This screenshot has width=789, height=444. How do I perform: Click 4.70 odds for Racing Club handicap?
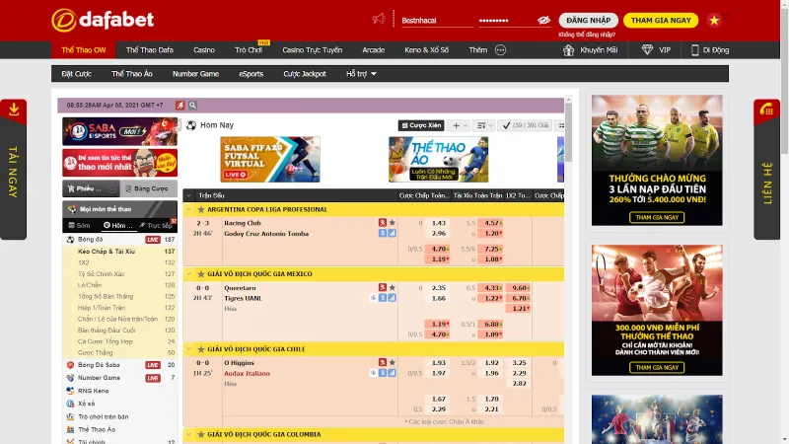(438, 249)
